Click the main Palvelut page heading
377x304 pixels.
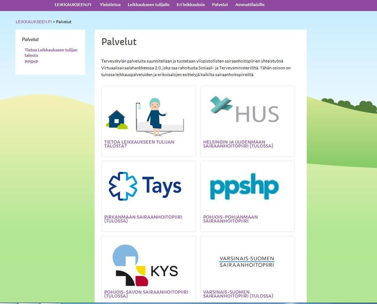tap(119, 42)
